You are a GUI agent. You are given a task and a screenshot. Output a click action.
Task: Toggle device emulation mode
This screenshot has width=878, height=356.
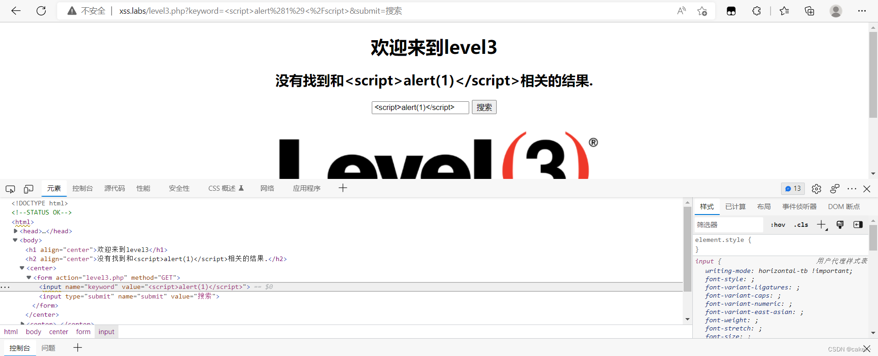28,188
